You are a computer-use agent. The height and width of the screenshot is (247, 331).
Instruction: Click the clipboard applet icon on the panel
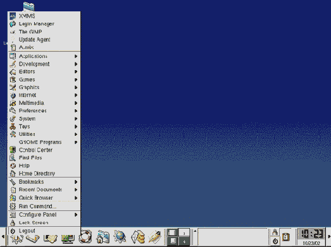pyautogui.click(x=285, y=237)
